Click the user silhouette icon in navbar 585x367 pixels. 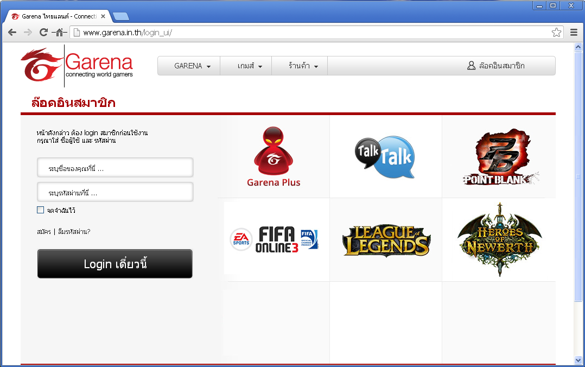tap(471, 66)
